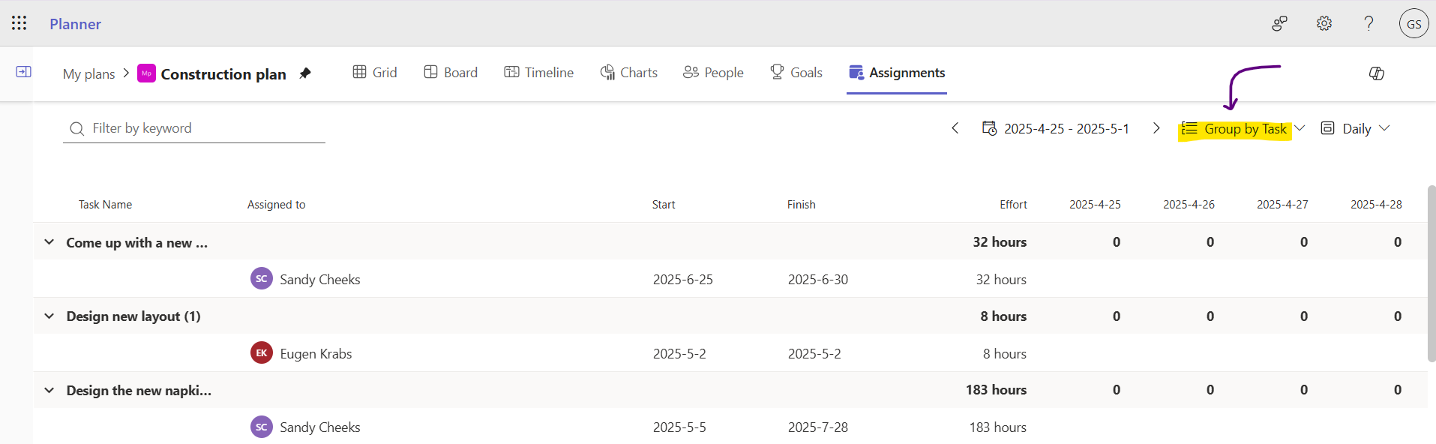The image size is (1436, 444).
Task: Open the date range calendar picker
Action: click(1056, 128)
